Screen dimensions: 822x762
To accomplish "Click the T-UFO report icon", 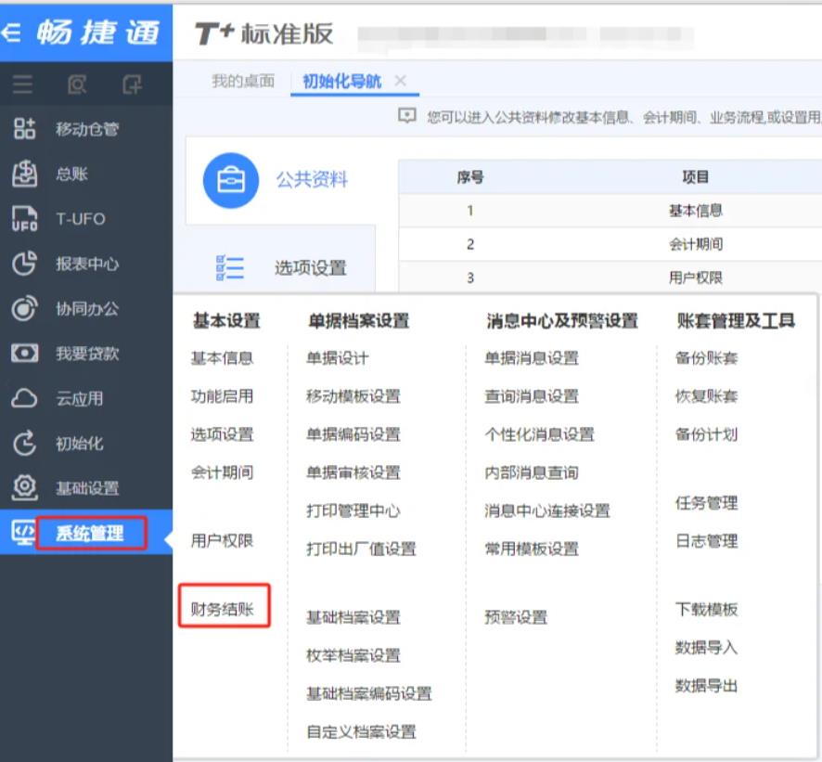I will 24,219.
